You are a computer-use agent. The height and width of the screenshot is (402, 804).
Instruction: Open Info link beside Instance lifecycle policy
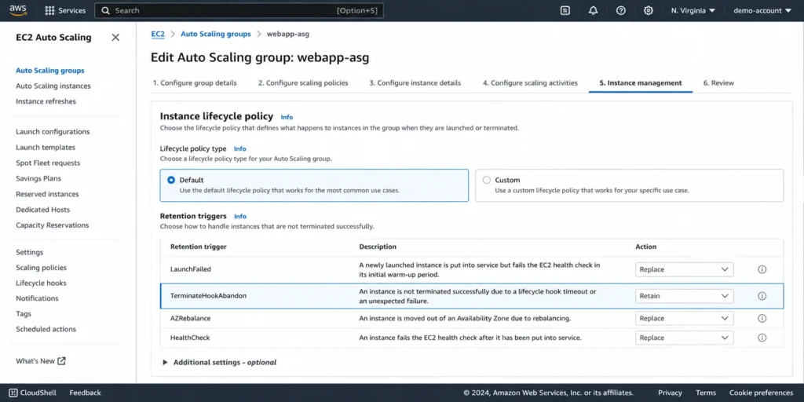[x=287, y=118]
